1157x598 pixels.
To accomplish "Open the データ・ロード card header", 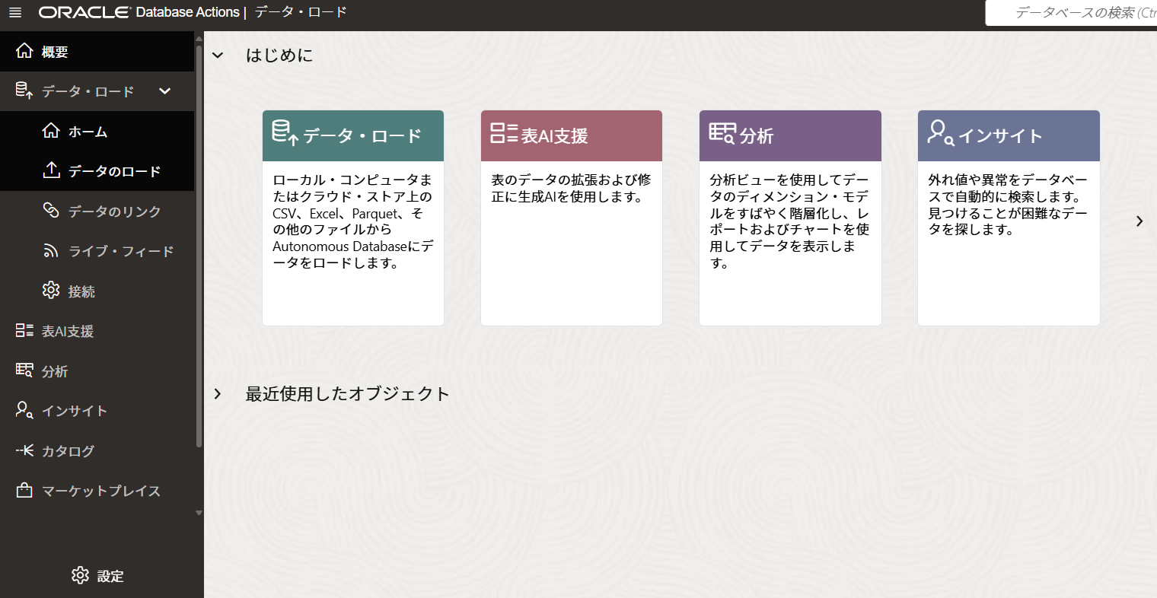I will pos(353,135).
